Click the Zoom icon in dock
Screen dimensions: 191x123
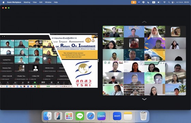pos(117,116)
